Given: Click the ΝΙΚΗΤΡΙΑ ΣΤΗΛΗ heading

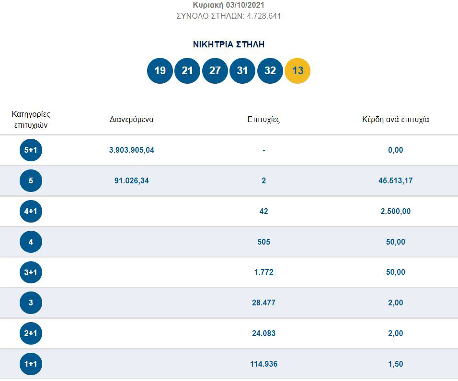Looking at the screenshot, I should click(x=229, y=45).
